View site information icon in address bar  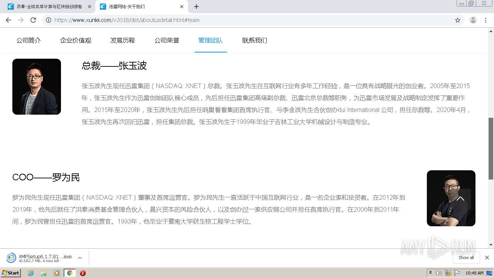coord(49,20)
